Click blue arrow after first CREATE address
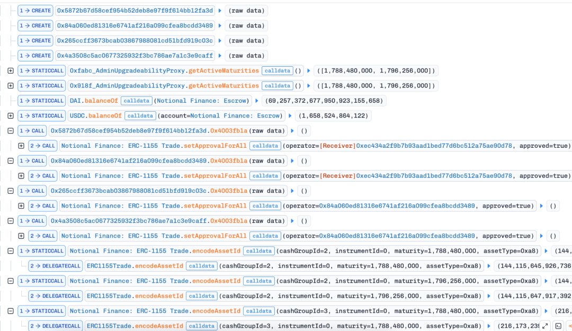 220,11
